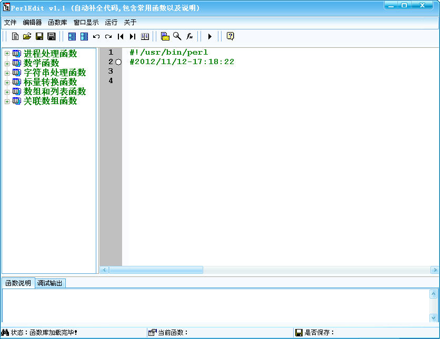Select the 字符串处理函数 tree item

point(55,73)
